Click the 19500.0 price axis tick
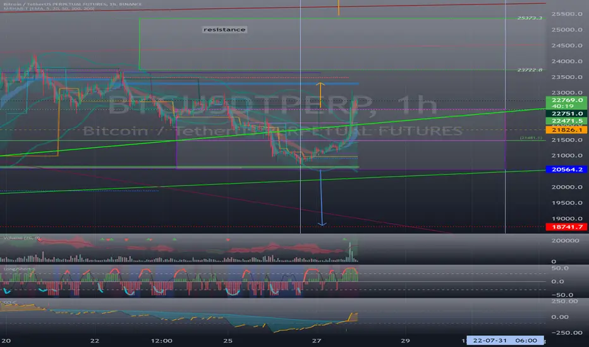This screenshot has height=347, width=589. click(567, 203)
